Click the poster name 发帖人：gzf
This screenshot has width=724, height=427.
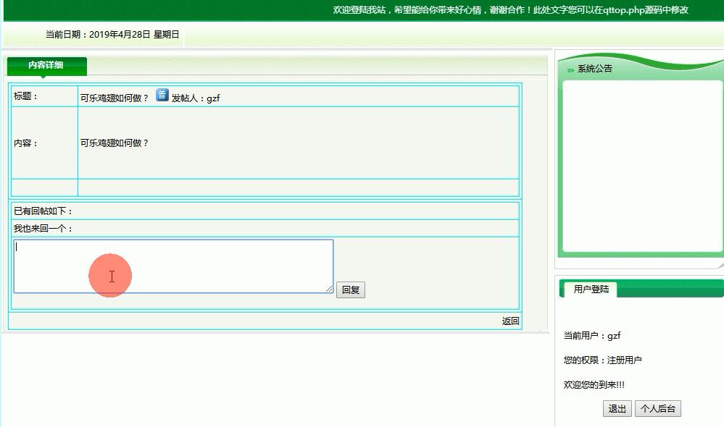pos(196,98)
